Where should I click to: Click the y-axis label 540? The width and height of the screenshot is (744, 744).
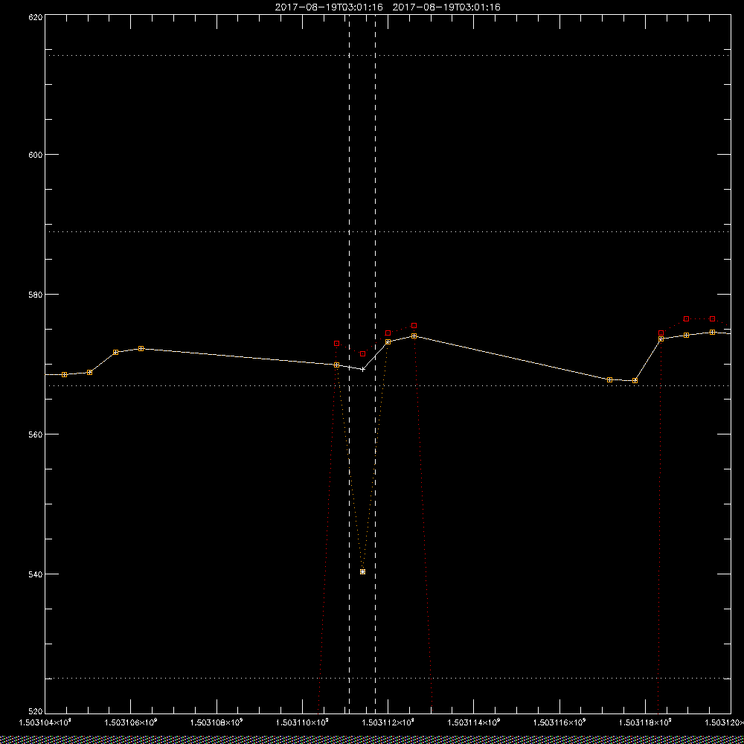[x=36, y=574]
